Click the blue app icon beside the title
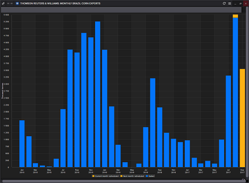 coord(17,3)
